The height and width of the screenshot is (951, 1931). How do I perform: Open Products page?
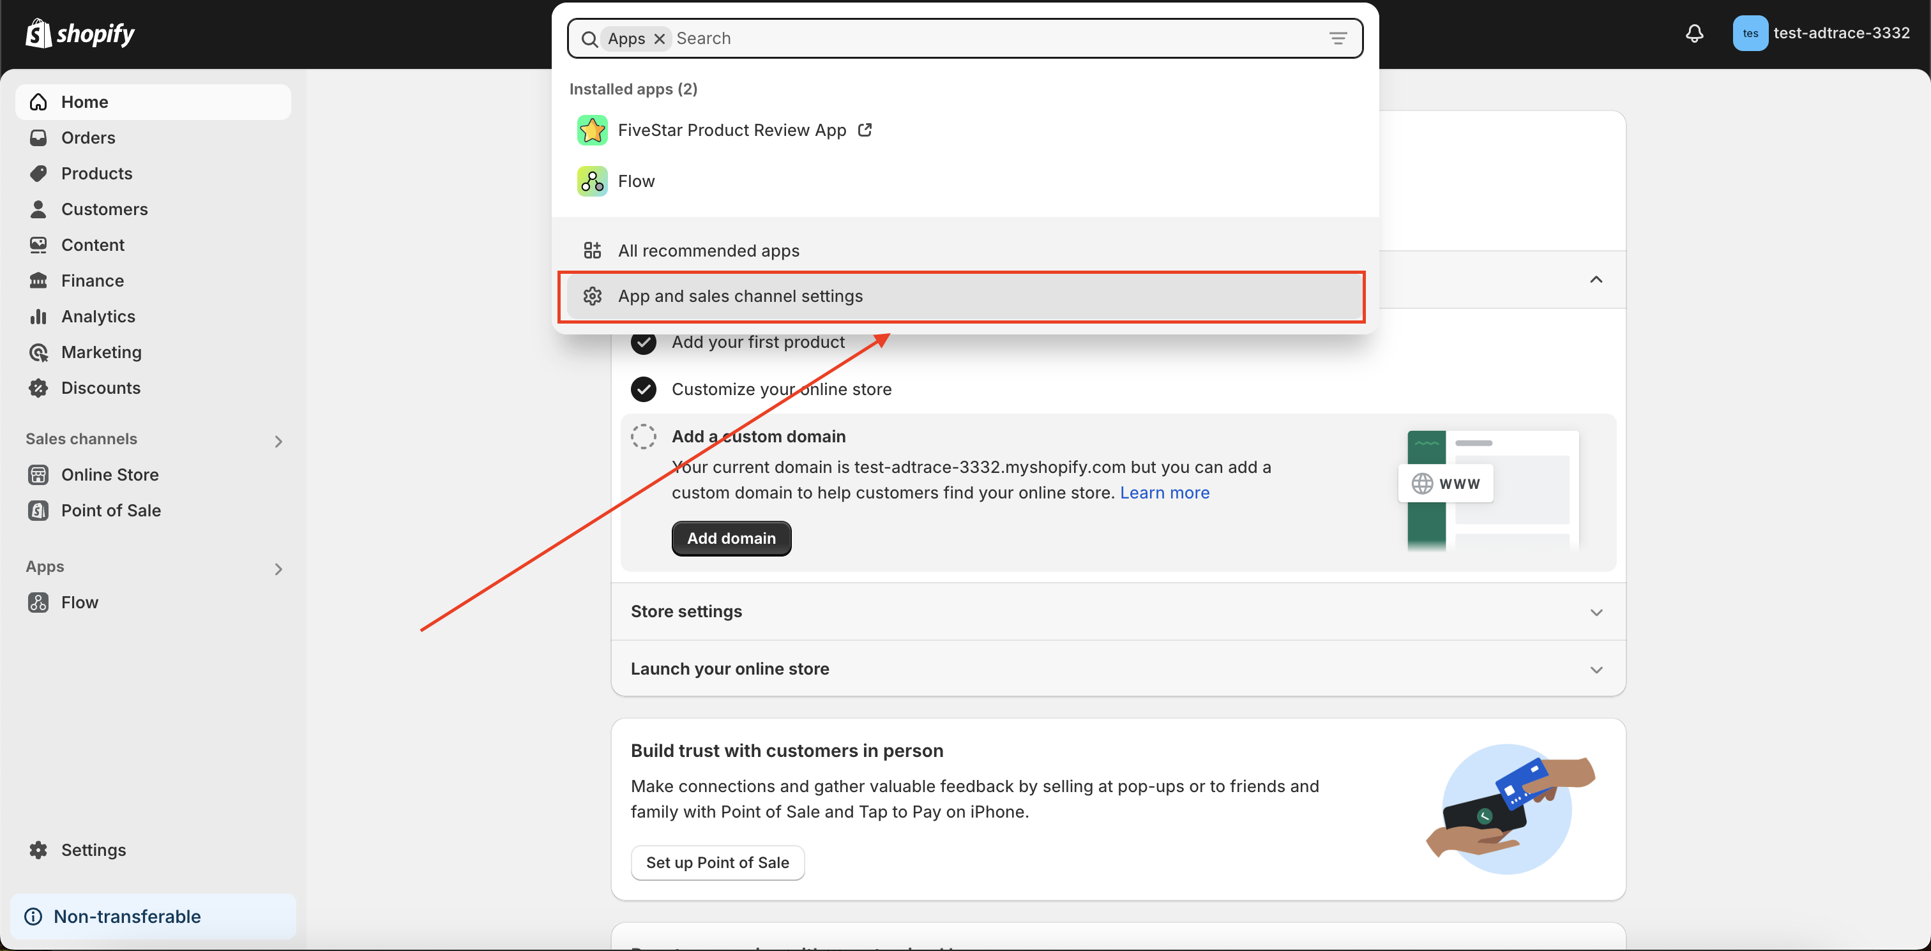(x=96, y=173)
